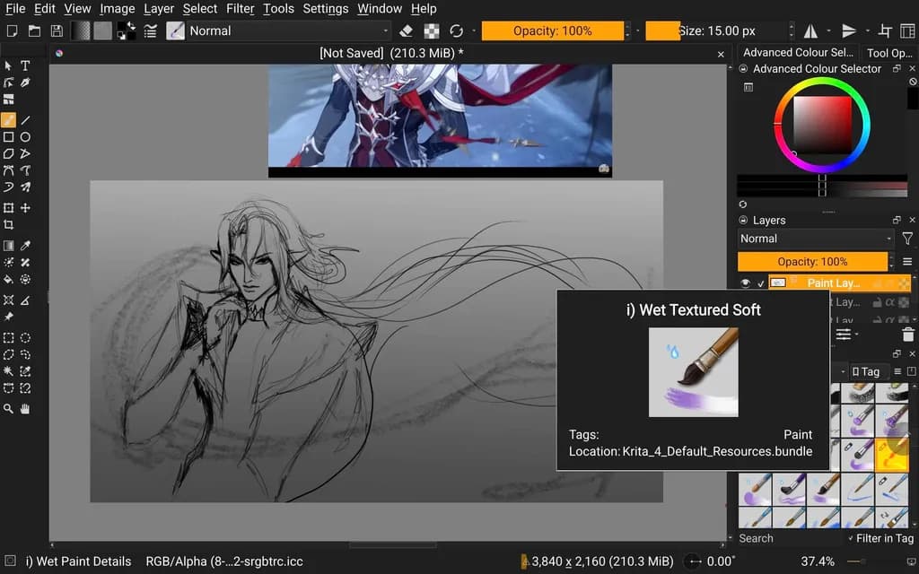Open brush settings editor in toolbar
The height and width of the screenshot is (574, 919).
[x=151, y=31]
